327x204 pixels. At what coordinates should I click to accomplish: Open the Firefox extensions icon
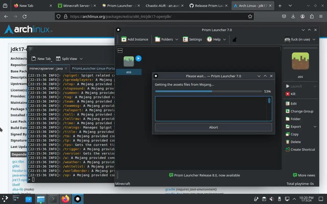[312, 16]
